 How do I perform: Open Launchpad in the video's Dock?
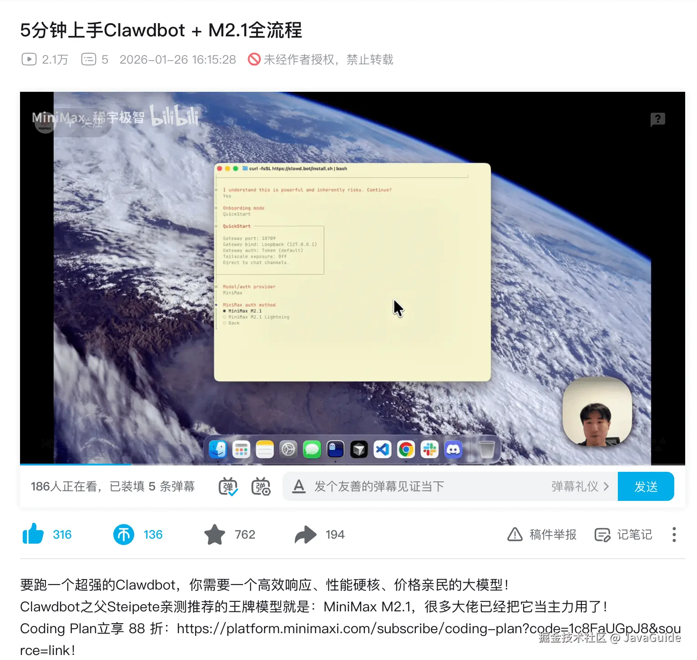point(241,450)
